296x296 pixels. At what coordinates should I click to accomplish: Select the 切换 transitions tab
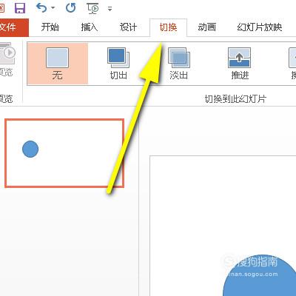(168, 27)
